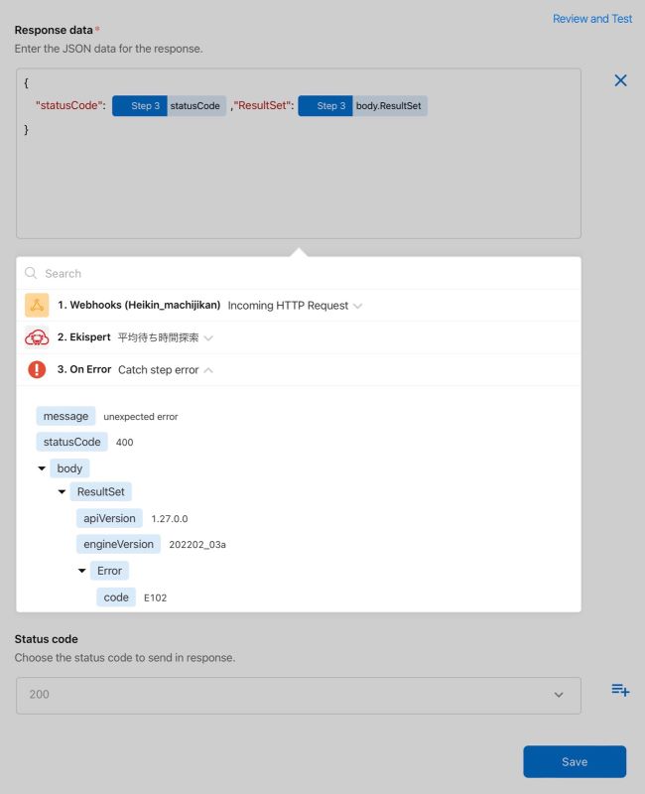Screen dimensions: 645x794
Task: Collapse the body tree node triangle
Action: point(42,468)
